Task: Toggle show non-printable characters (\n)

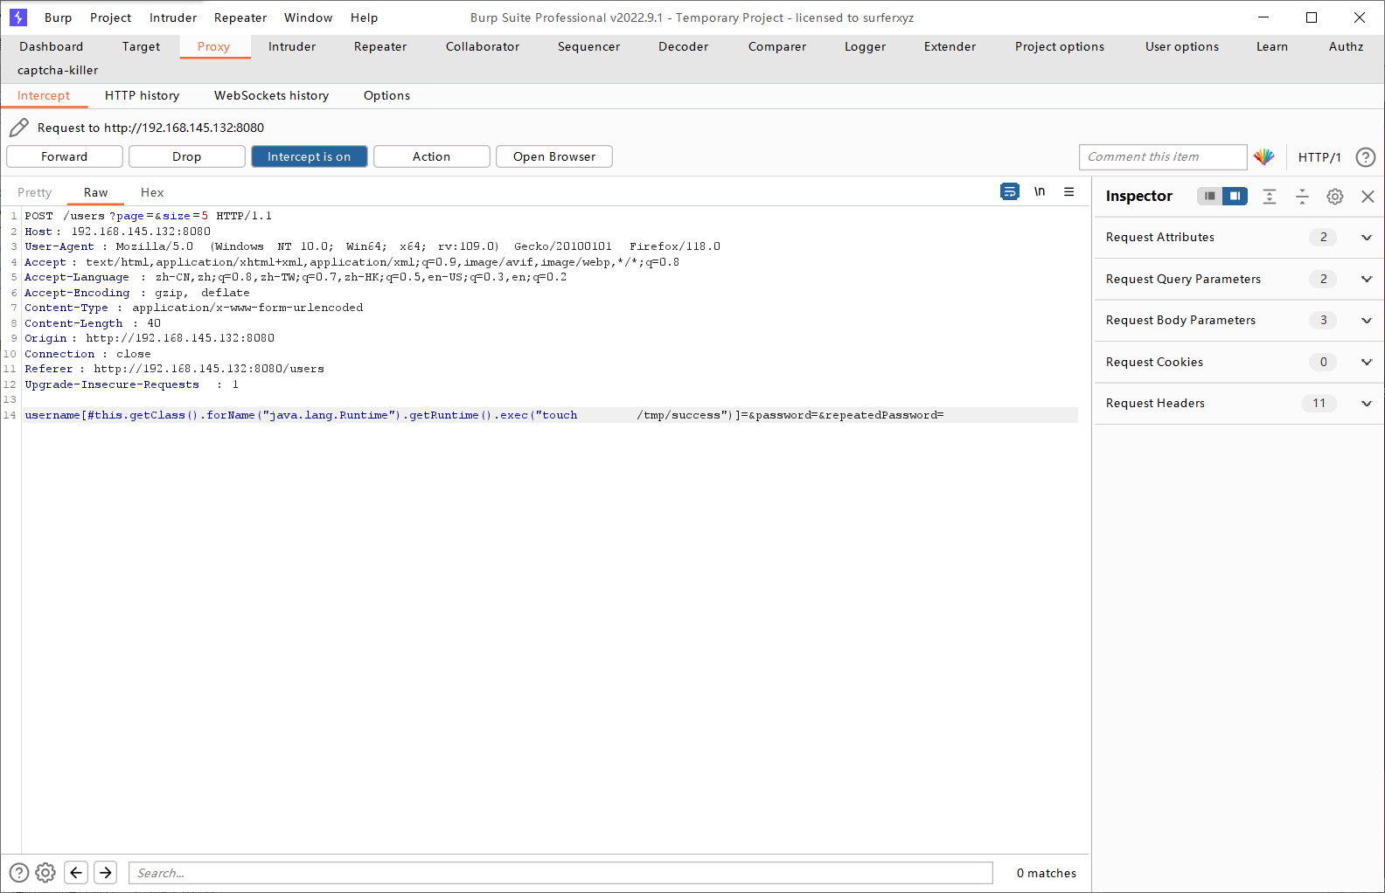Action: coord(1040,191)
